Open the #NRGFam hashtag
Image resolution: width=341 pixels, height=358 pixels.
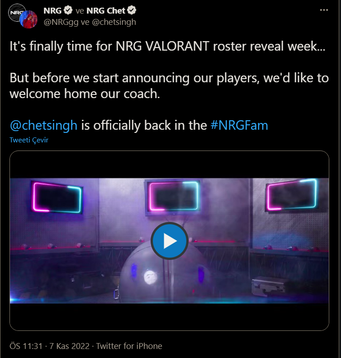[x=239, y=125]
